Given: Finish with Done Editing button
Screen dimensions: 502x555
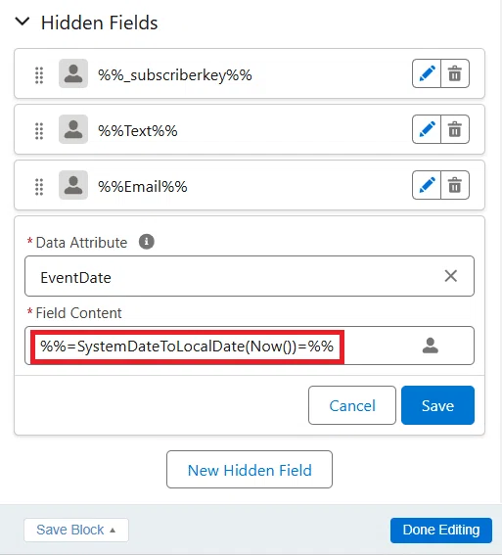Looking at the screenshot, I should pos(441,531).
